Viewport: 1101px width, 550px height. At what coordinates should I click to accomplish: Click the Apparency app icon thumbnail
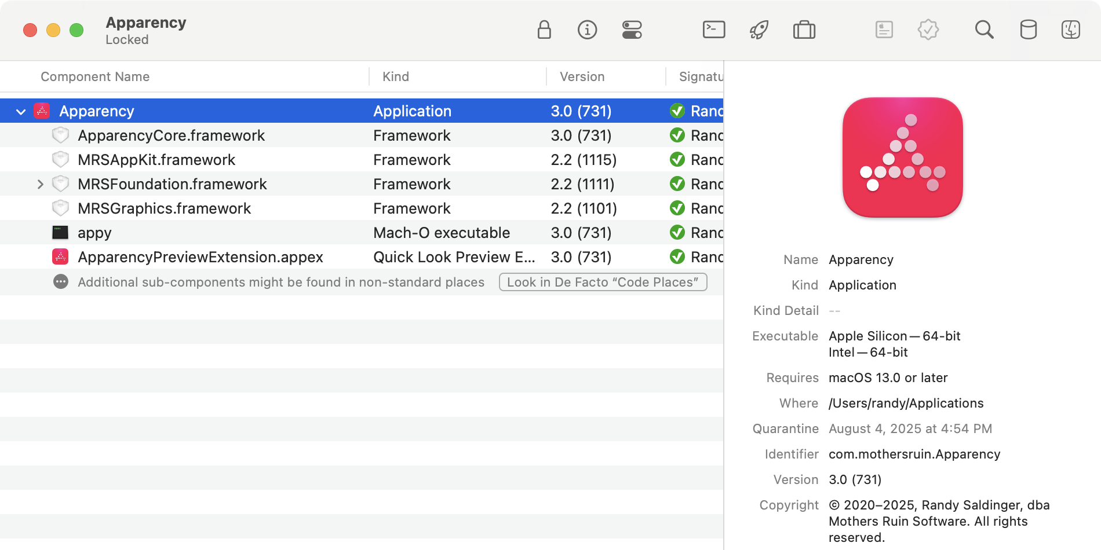902,159
